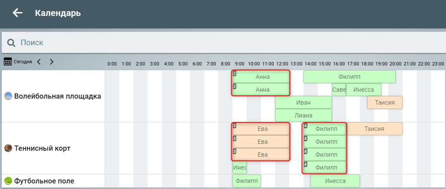This screenshot has width=446, height=189.
Task: Open Таисия's tennis court booking
Action: (x=374, y=129)
